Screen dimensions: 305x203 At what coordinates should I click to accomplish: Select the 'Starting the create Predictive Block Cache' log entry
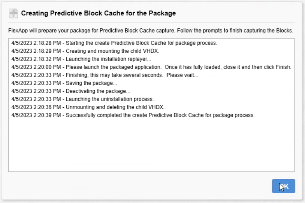114,43
